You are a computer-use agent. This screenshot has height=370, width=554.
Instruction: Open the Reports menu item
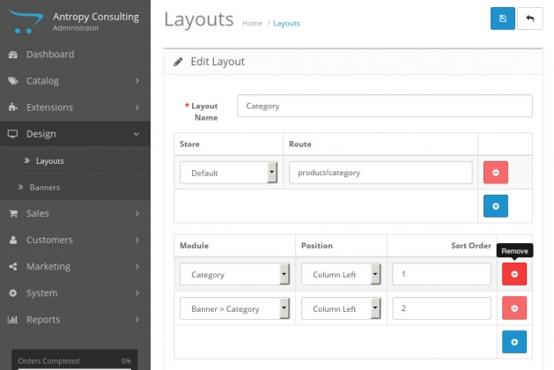click(x=75, y=320)
